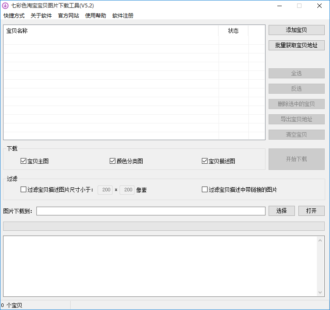Click the 添加宝贝 button
Viewport: 330px width, 310px height.
click(296, 30)
